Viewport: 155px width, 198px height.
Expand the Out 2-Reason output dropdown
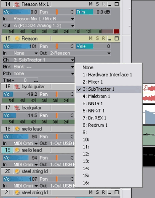109,53
